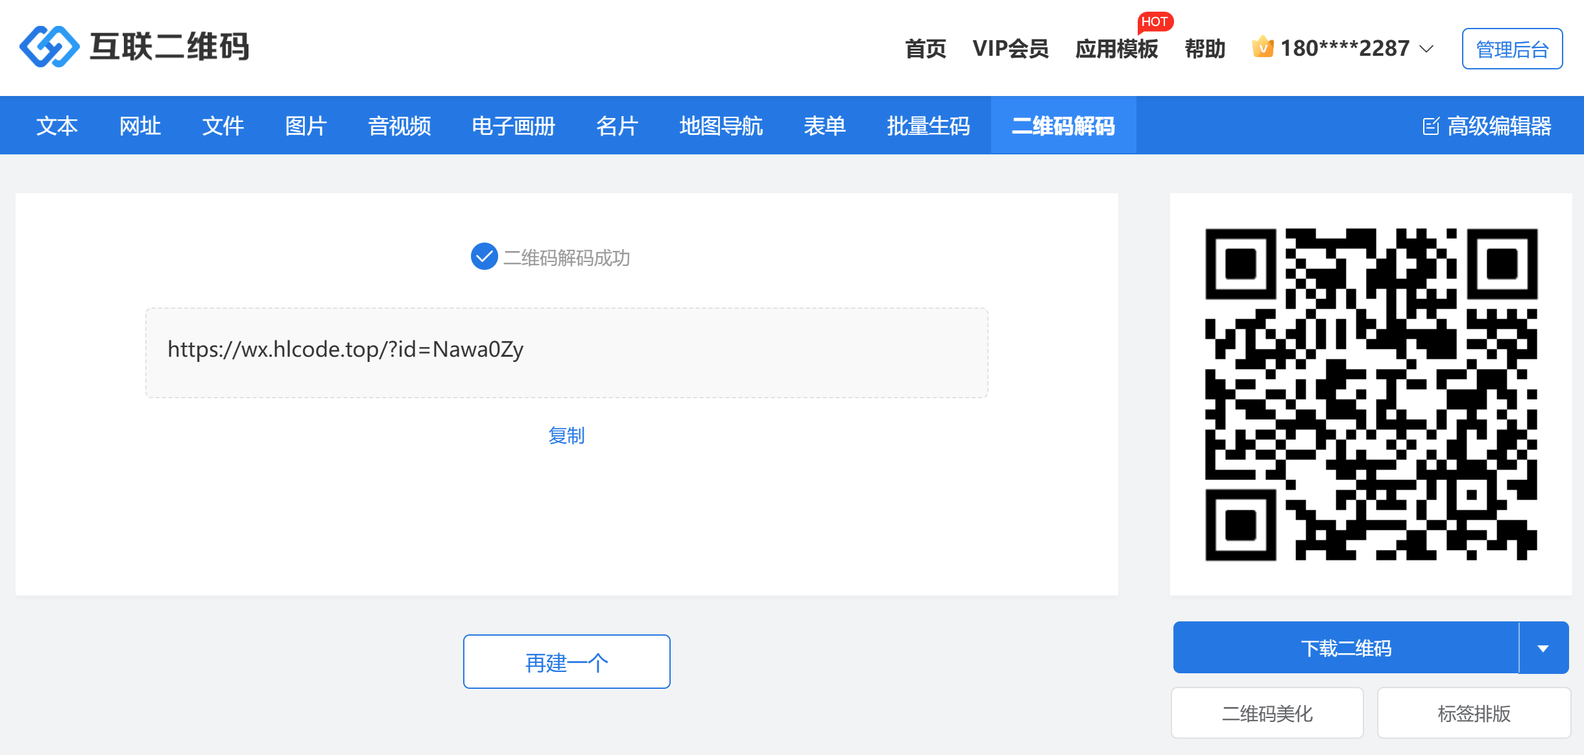Screen dimensions: 1584x755
Task: Open the download format dropdown arrow
Action: point(1543,648)
